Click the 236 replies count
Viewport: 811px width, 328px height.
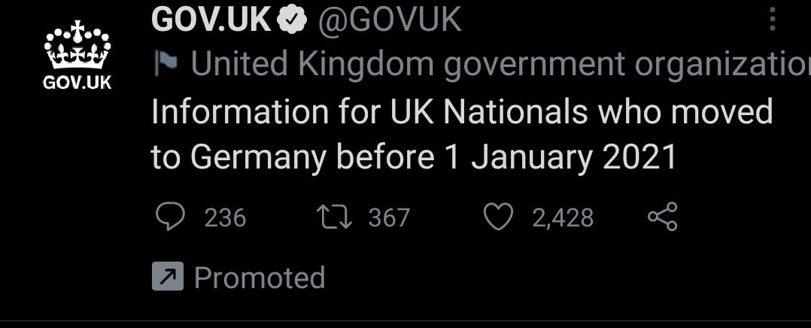tap(225, 218)
